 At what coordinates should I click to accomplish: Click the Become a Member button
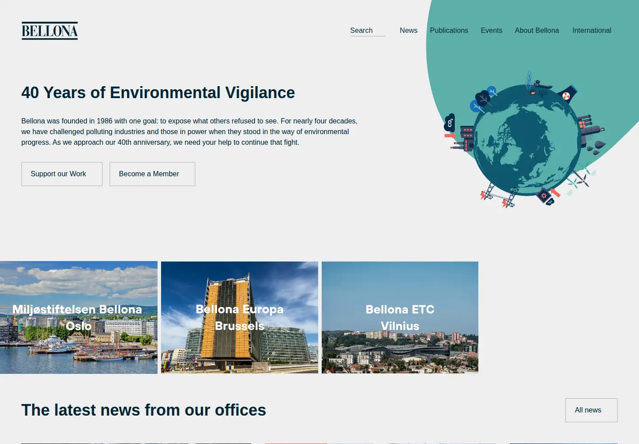click(x=152, y=174)
